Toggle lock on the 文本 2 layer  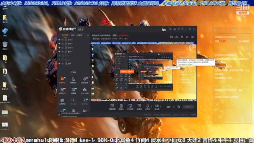(63, 40)
